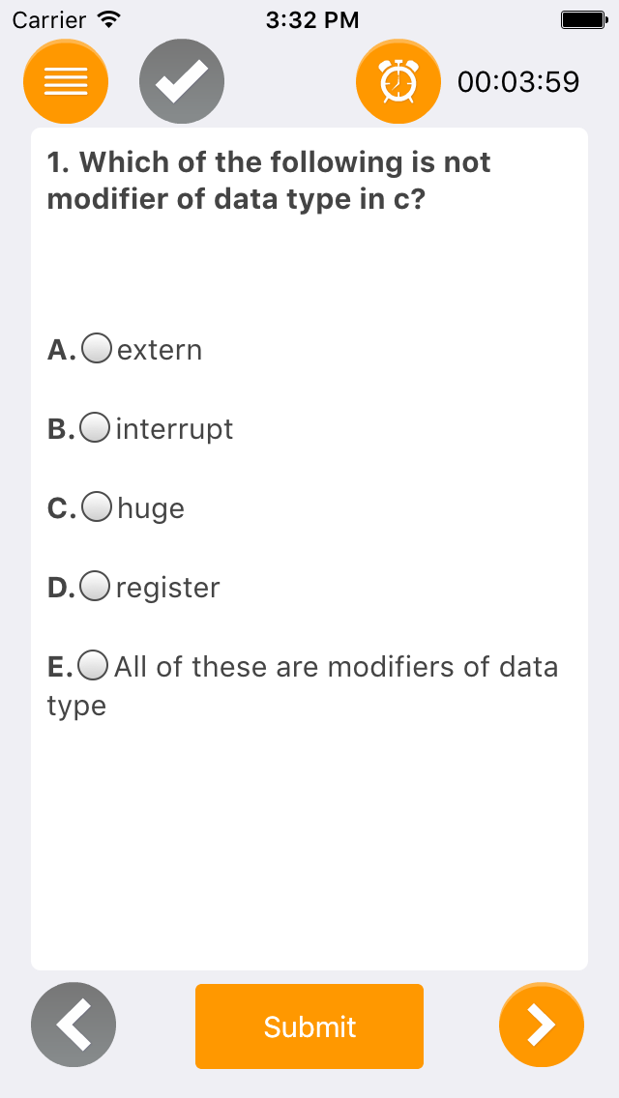Tap the question 1 text
This screenshot has width=619, height=1098.
click(x=269, y=181)
